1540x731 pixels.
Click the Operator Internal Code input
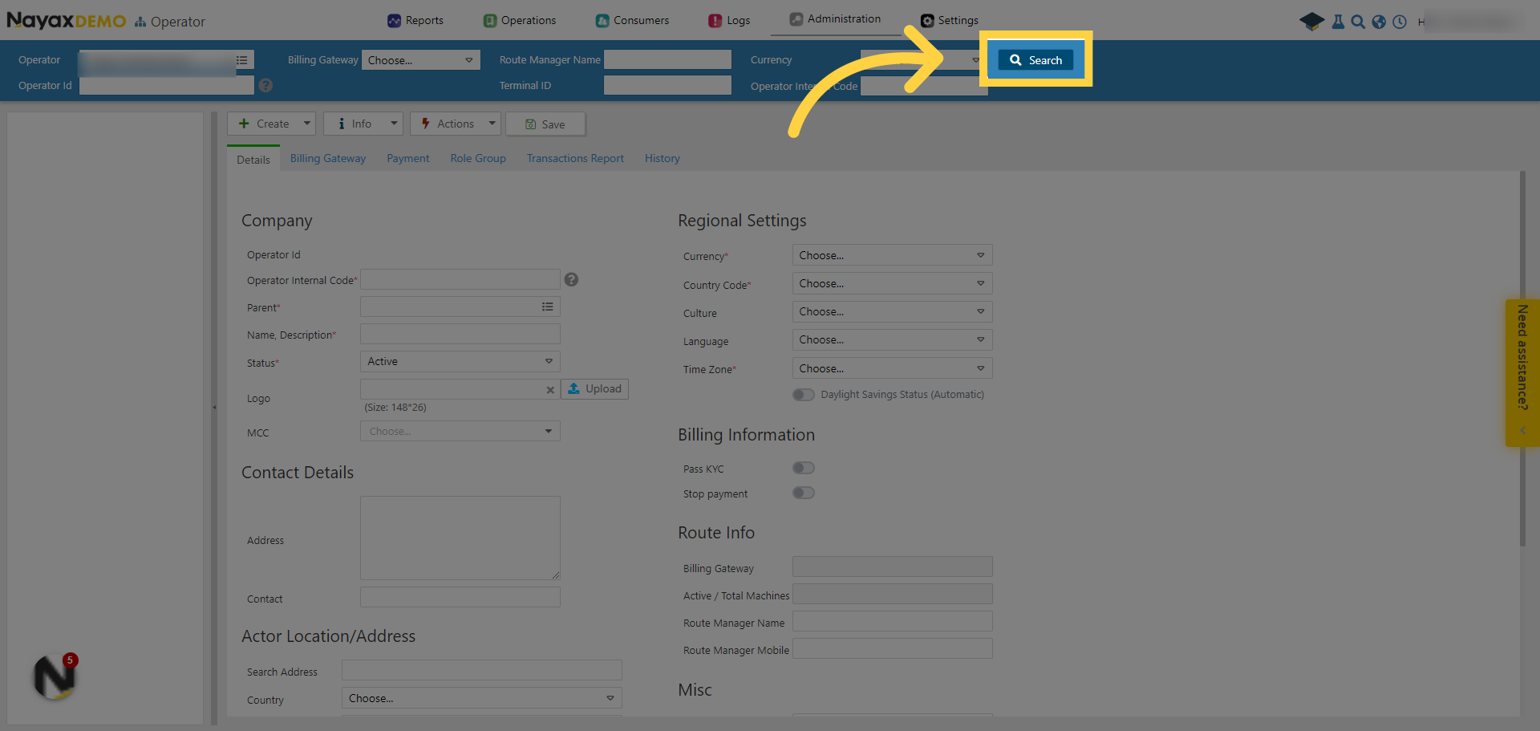[x=460, y=279]
